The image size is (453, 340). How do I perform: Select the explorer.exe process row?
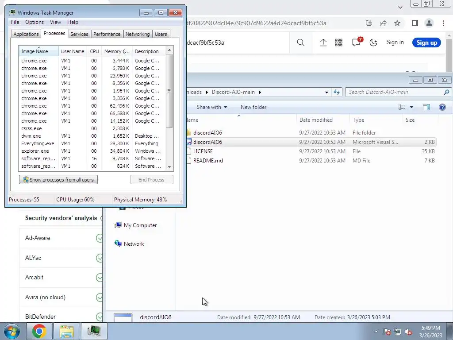coord(92,151)
